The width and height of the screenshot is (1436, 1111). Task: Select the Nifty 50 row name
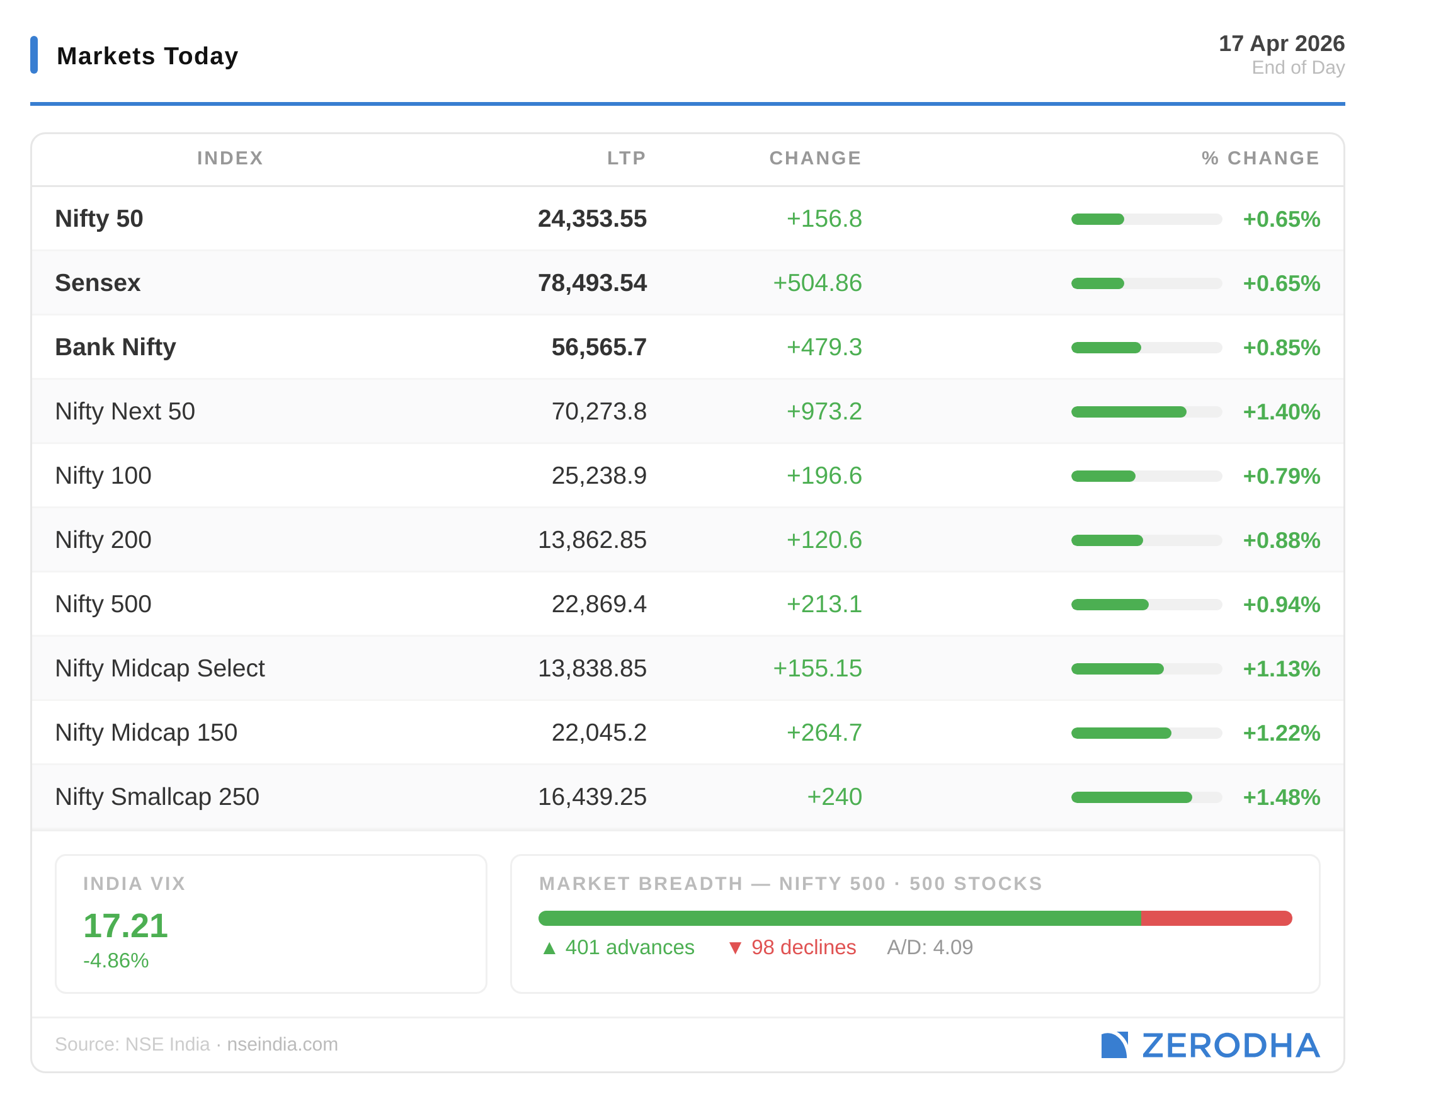tap(100, 219)
